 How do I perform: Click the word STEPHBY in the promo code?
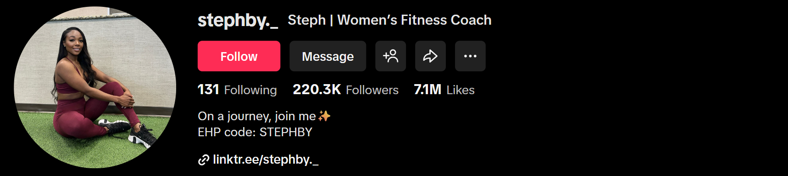point(286,132)
